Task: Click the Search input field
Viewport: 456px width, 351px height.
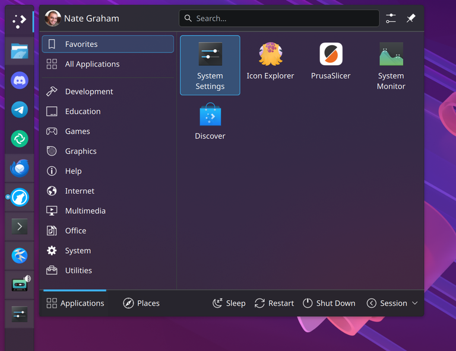Action: coord(279,18)
